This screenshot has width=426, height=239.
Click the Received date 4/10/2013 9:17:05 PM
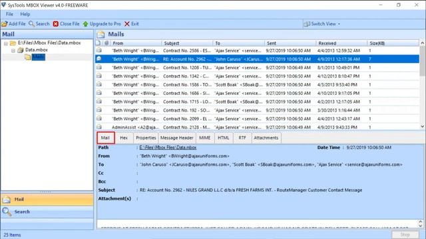338,93
